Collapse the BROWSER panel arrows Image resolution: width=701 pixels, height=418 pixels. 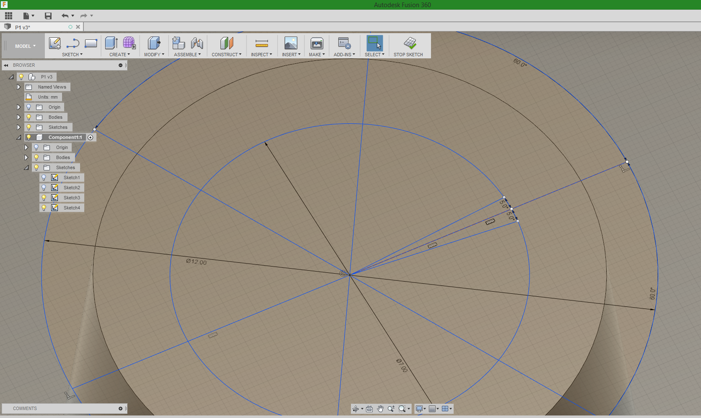coord(6,65)
